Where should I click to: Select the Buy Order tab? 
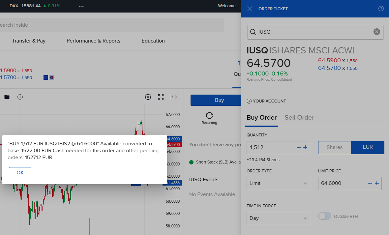click(261, 117)
